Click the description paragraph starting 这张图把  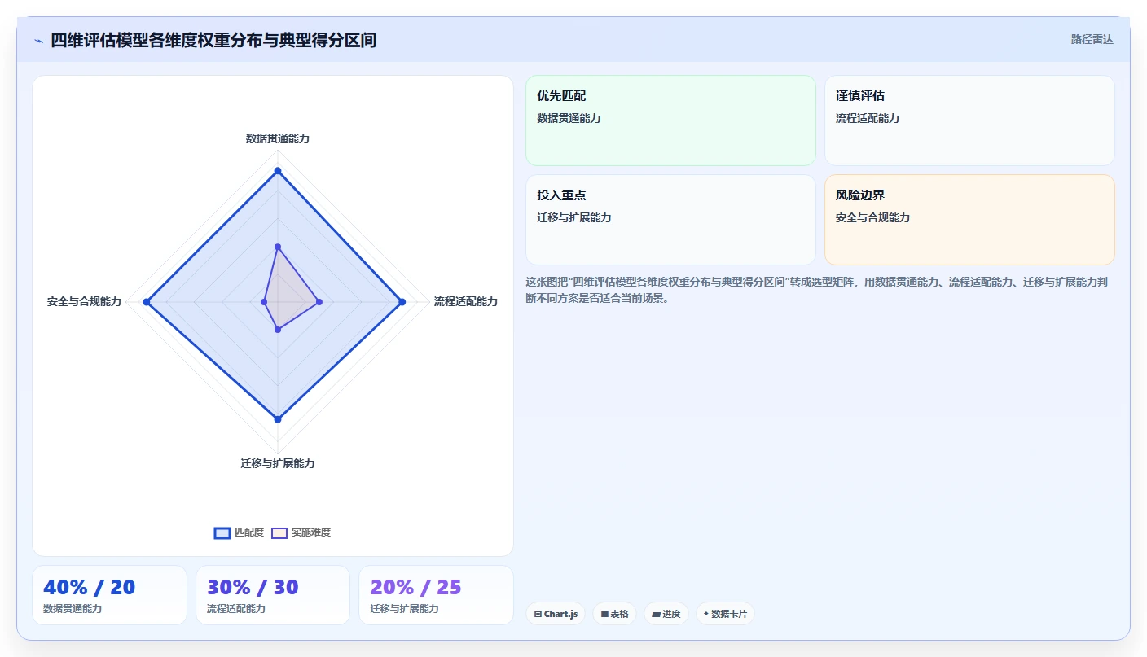[817, 290]
